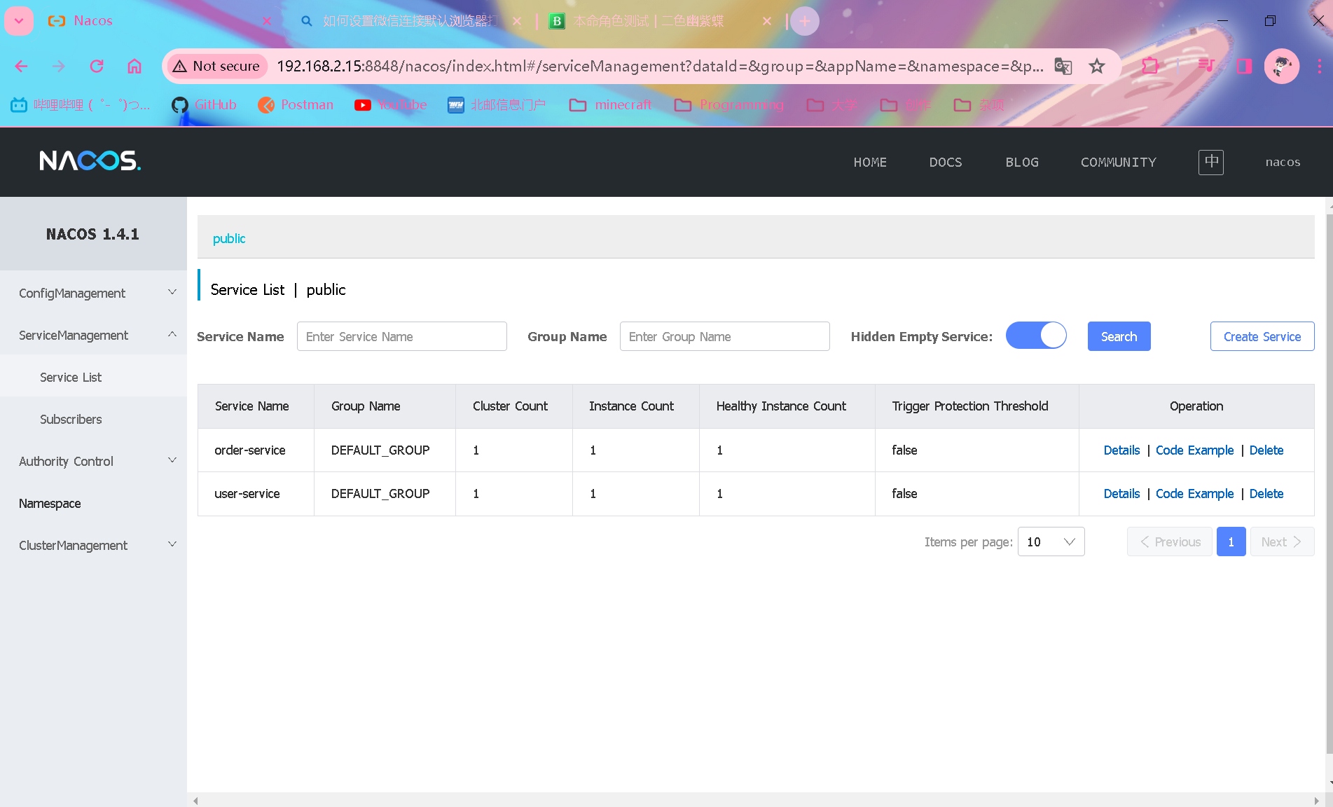
Task: Delete the user-service row
Action: tap(1266, 494)
